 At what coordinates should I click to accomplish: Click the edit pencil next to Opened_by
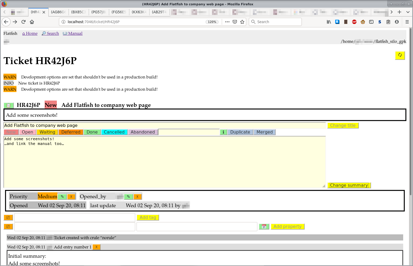click(128, 197)
